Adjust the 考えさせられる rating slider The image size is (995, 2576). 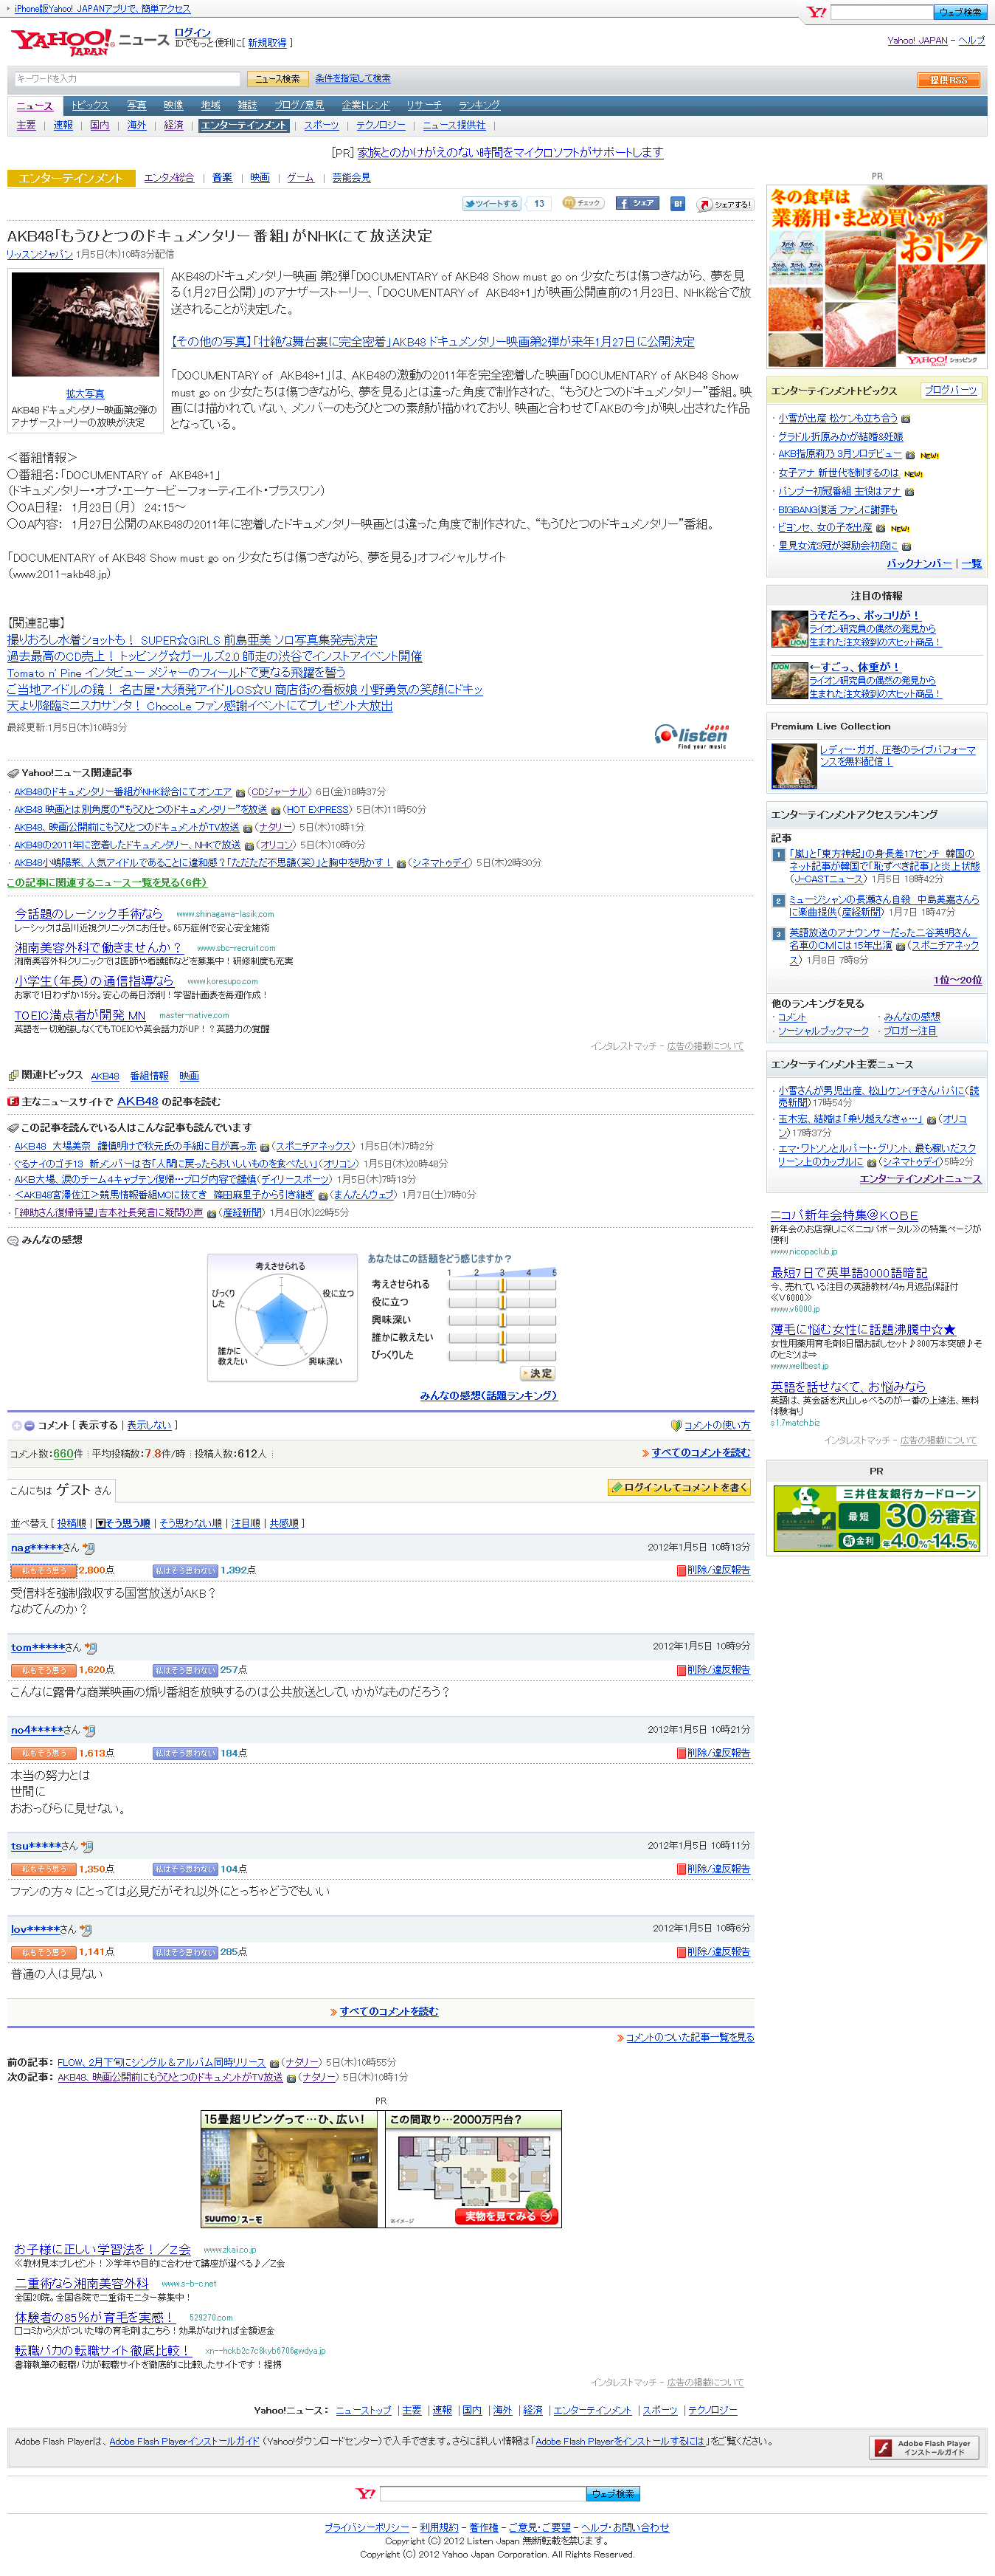[502, 1284]
